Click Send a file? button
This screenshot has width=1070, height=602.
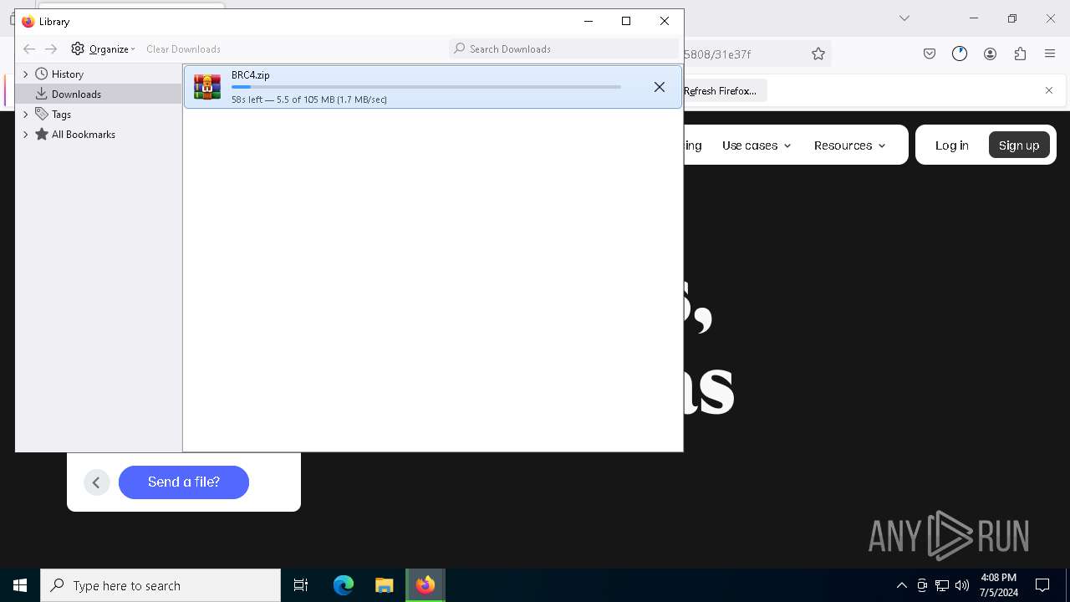[184, 482]
